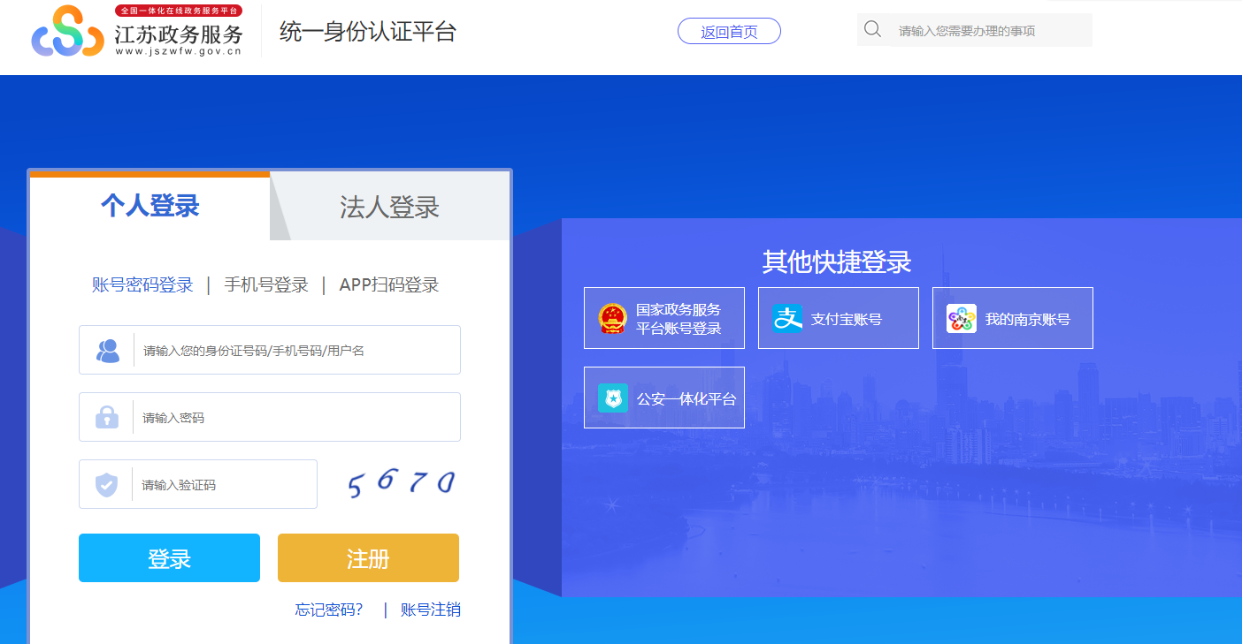Select the 账号密码登录 option
Viewport: 1242px width, 644px height.
[142, 284]
